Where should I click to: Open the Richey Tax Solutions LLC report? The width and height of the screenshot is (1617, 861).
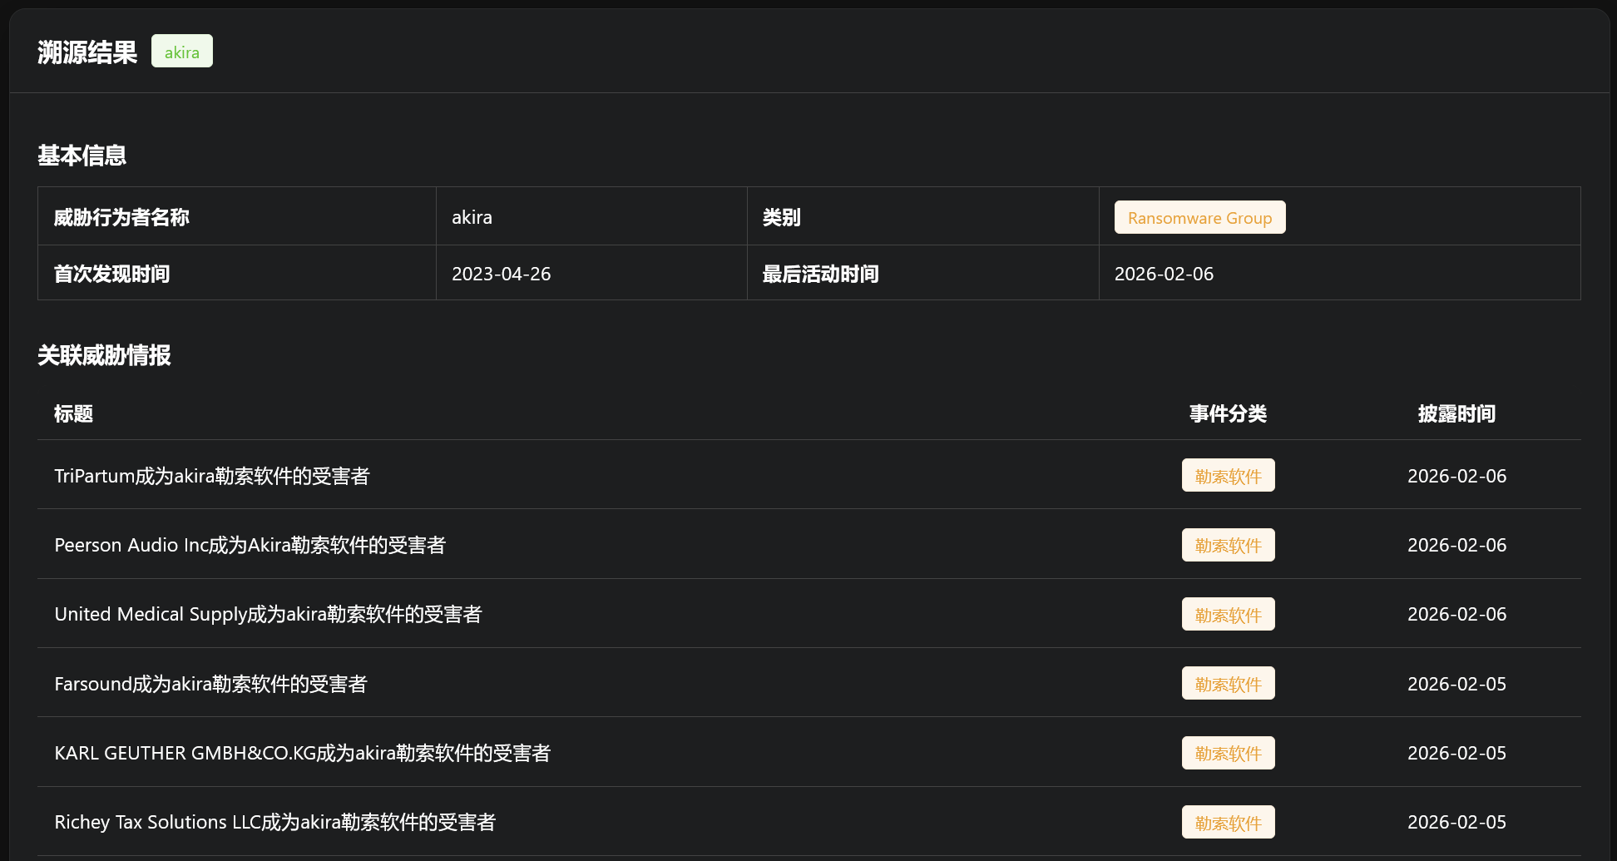point(274,822)
